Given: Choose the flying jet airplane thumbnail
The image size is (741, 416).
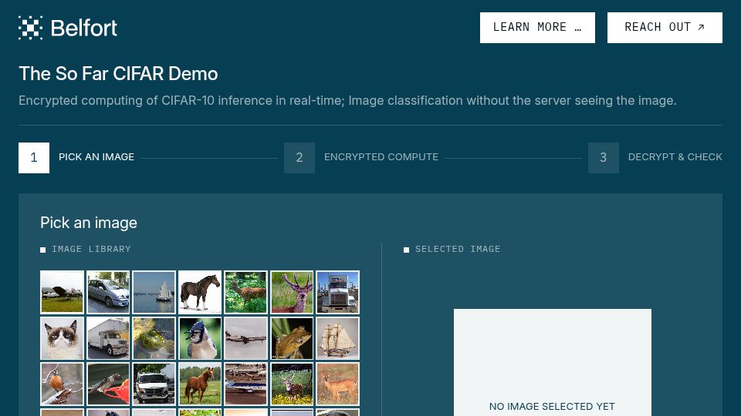Looking at the screenshot, I should click(x=245, y=337).
